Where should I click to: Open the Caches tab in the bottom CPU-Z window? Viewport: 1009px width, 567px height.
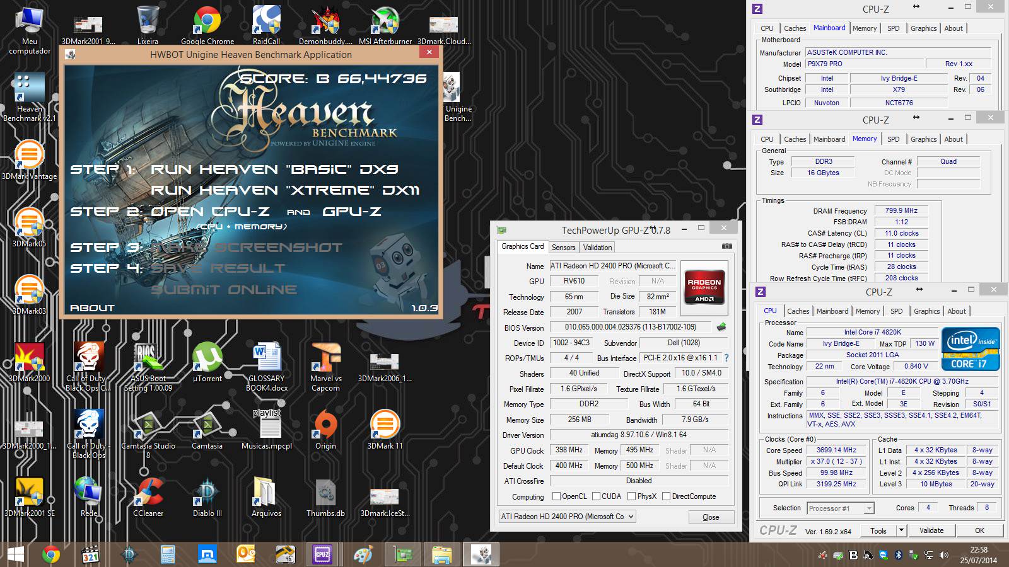coord(798,311)
